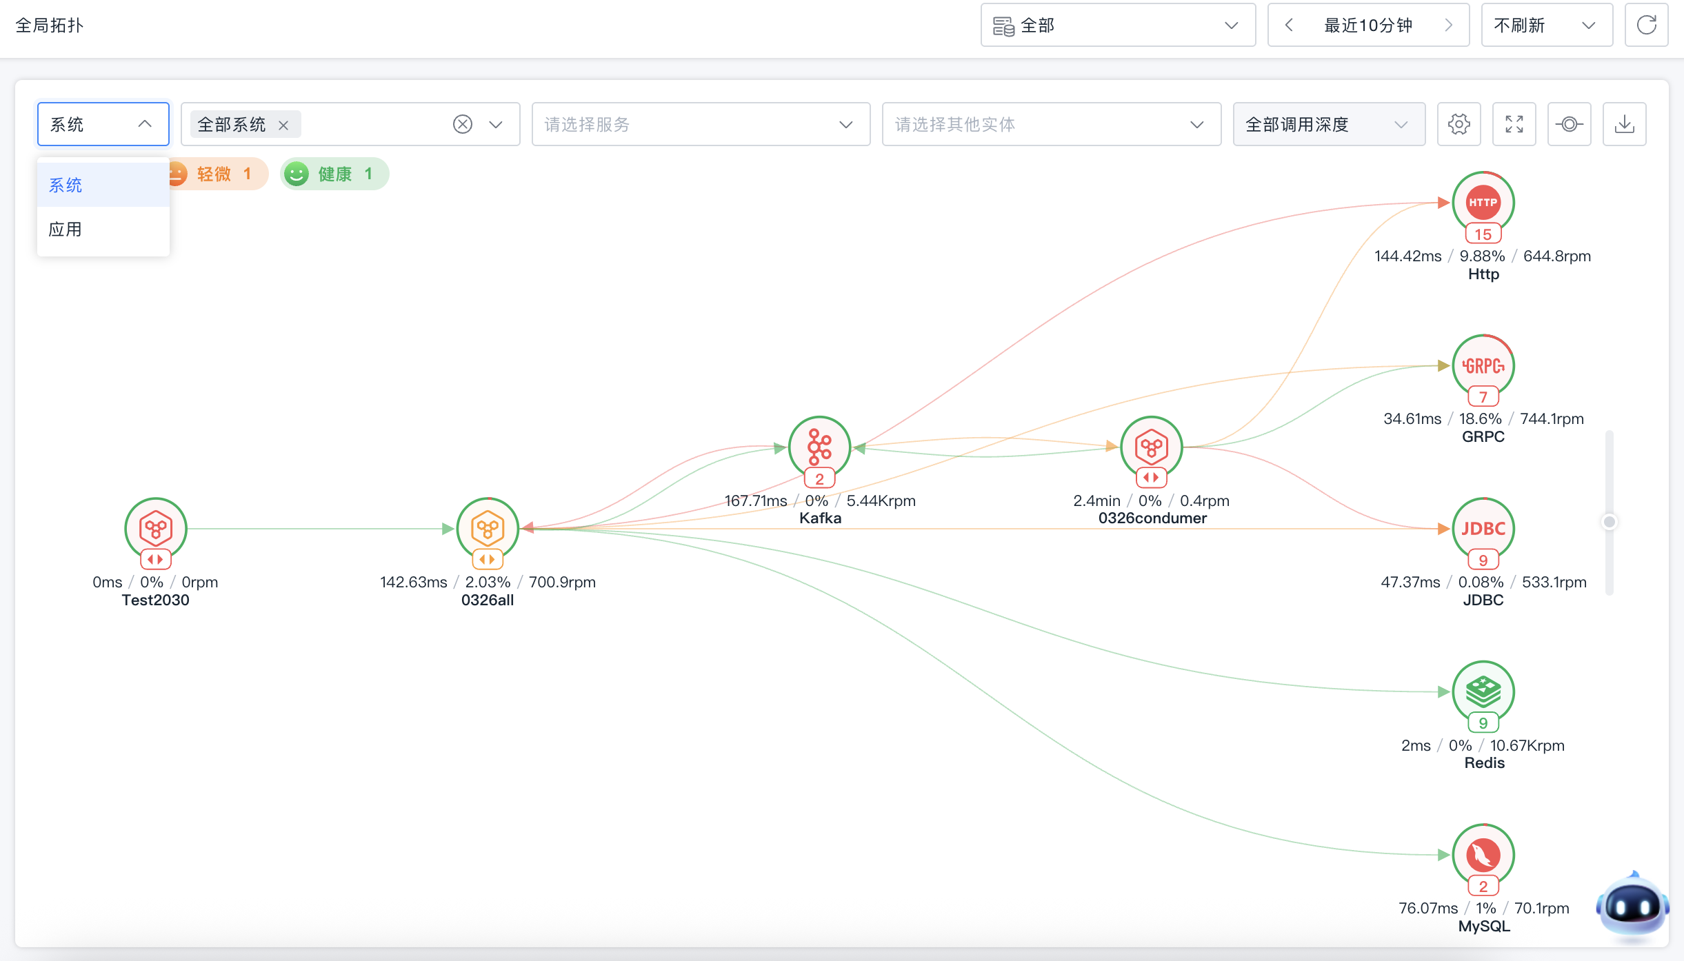Open the assistant robot icon

point(1632,907)
